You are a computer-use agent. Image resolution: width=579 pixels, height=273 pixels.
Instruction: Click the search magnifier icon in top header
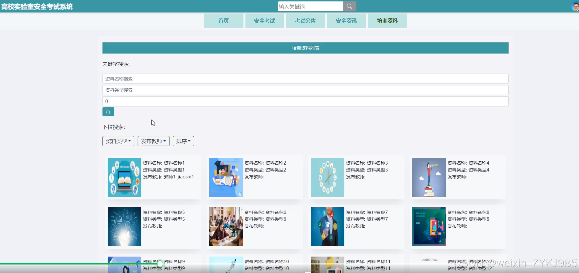click(x=349, y=6)
